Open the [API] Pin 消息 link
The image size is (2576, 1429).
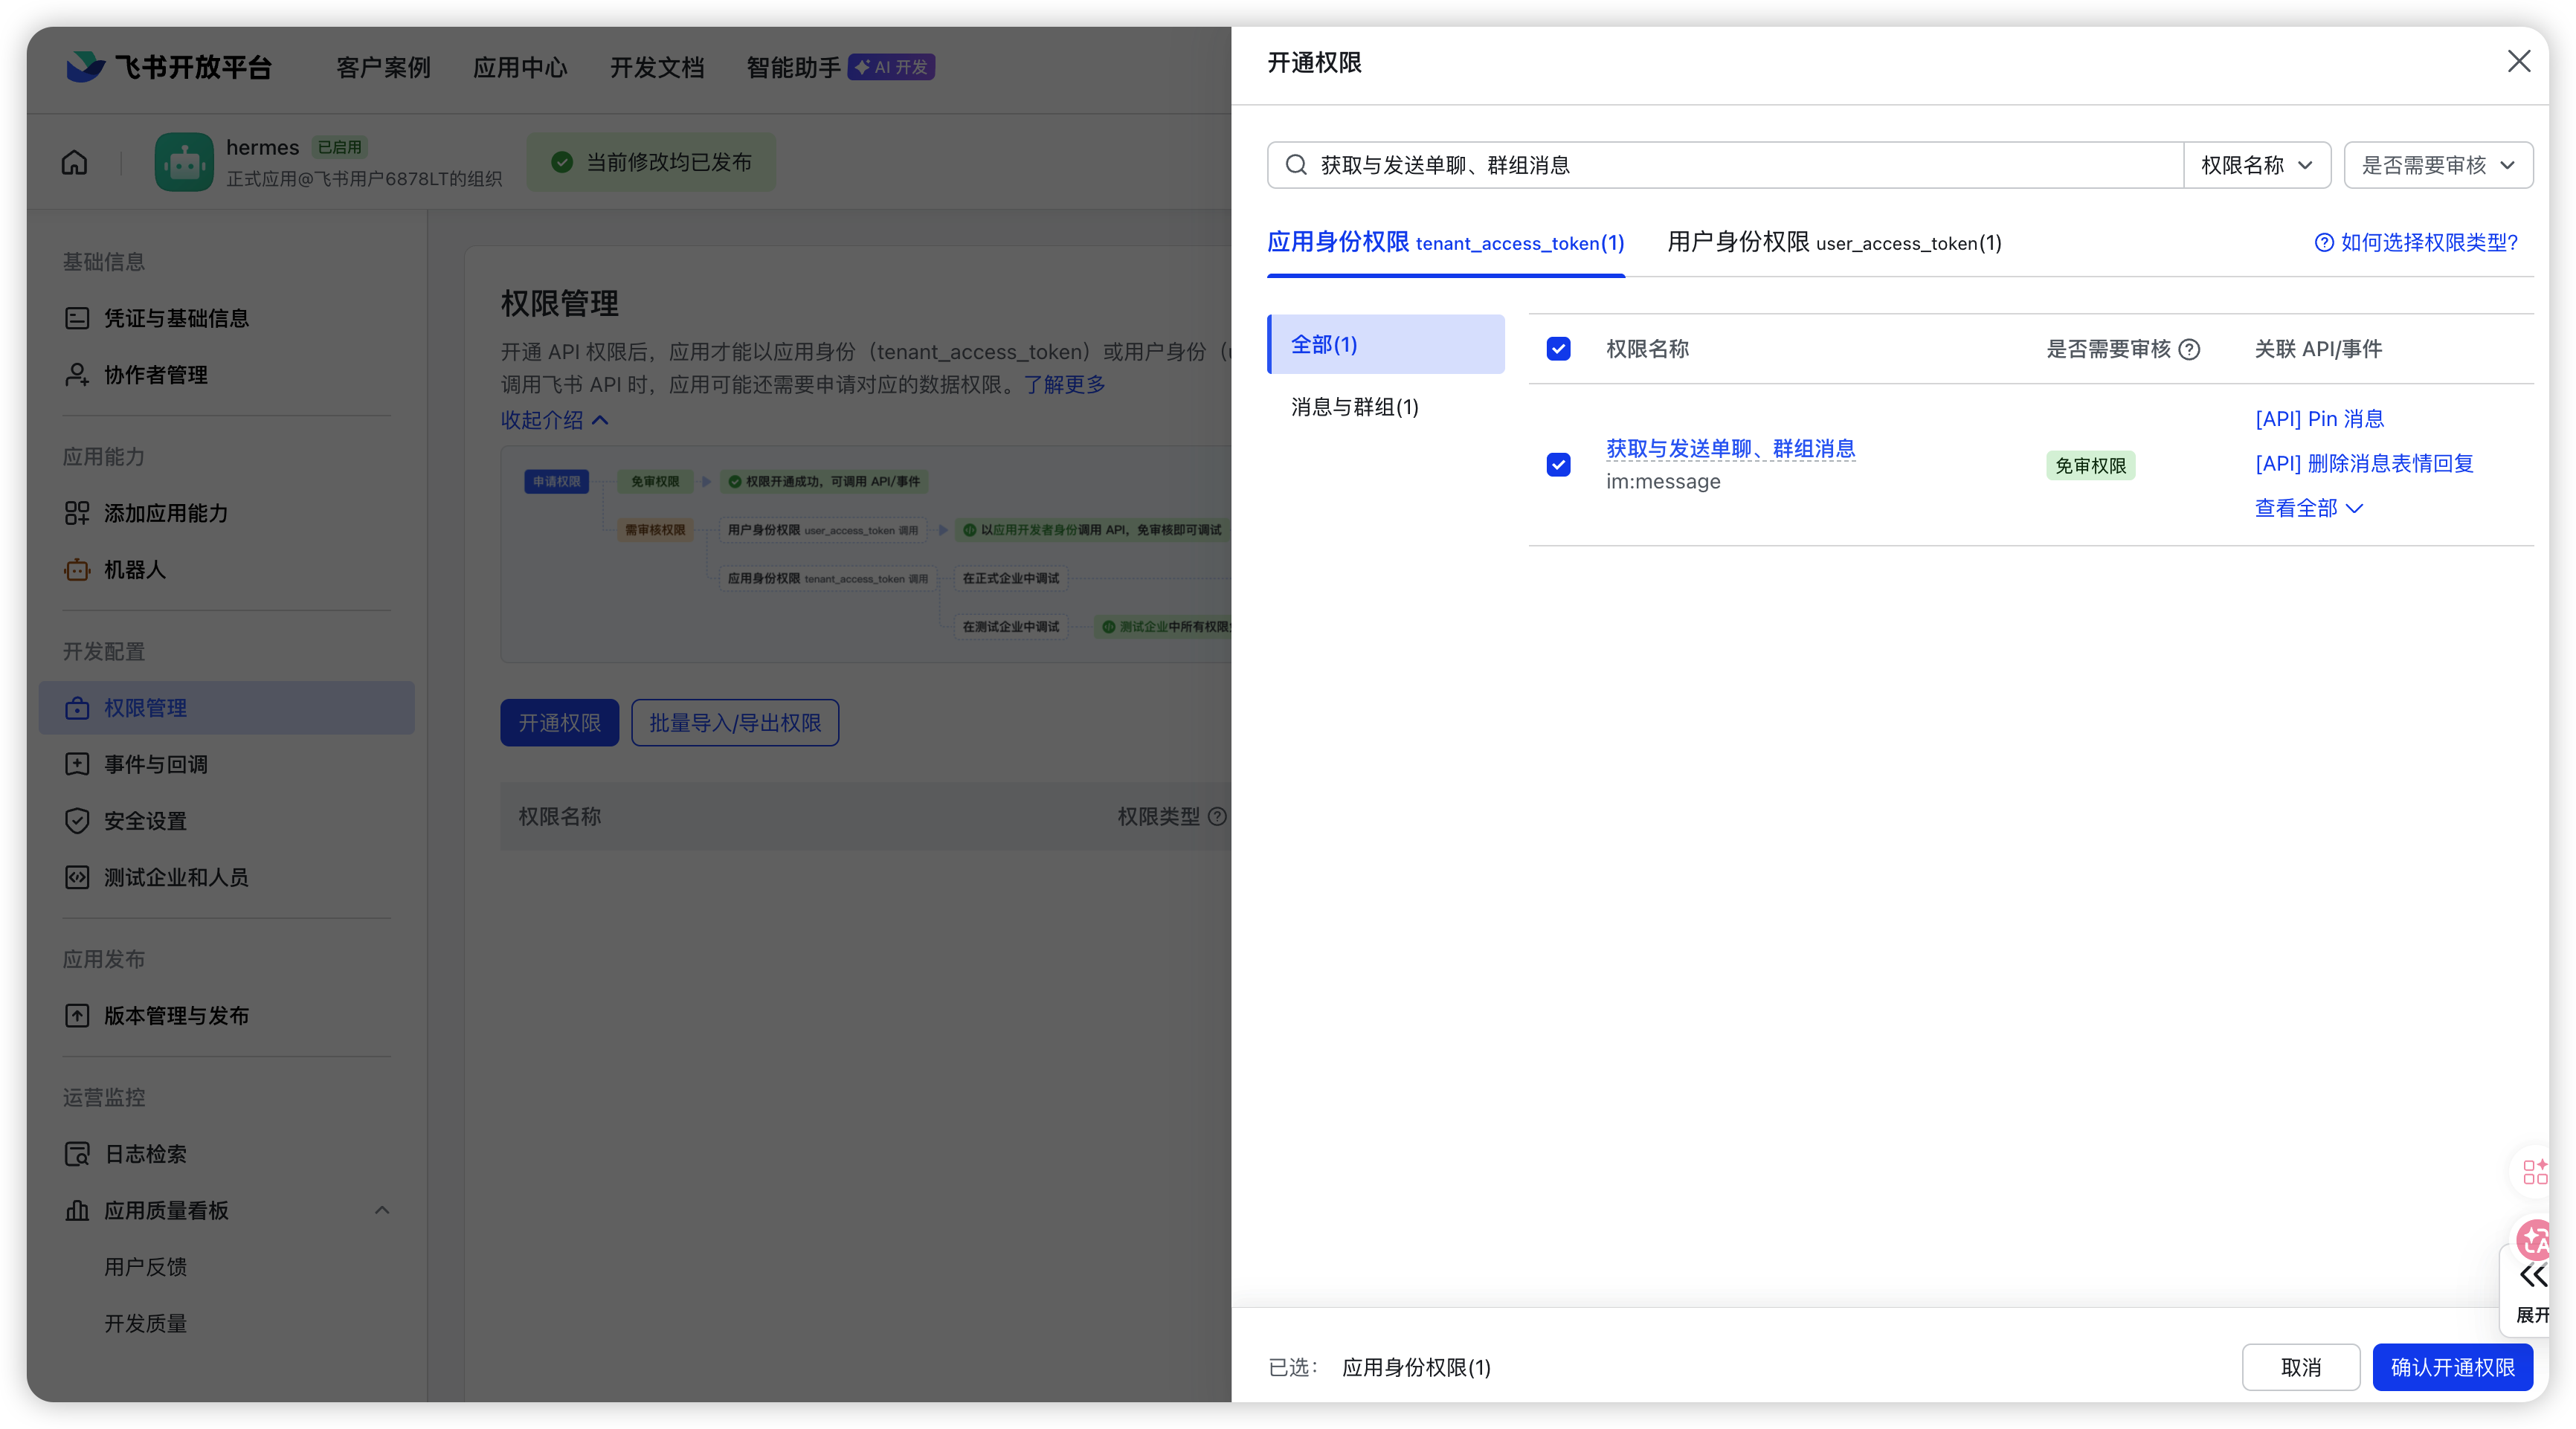tap(2319, 419)
